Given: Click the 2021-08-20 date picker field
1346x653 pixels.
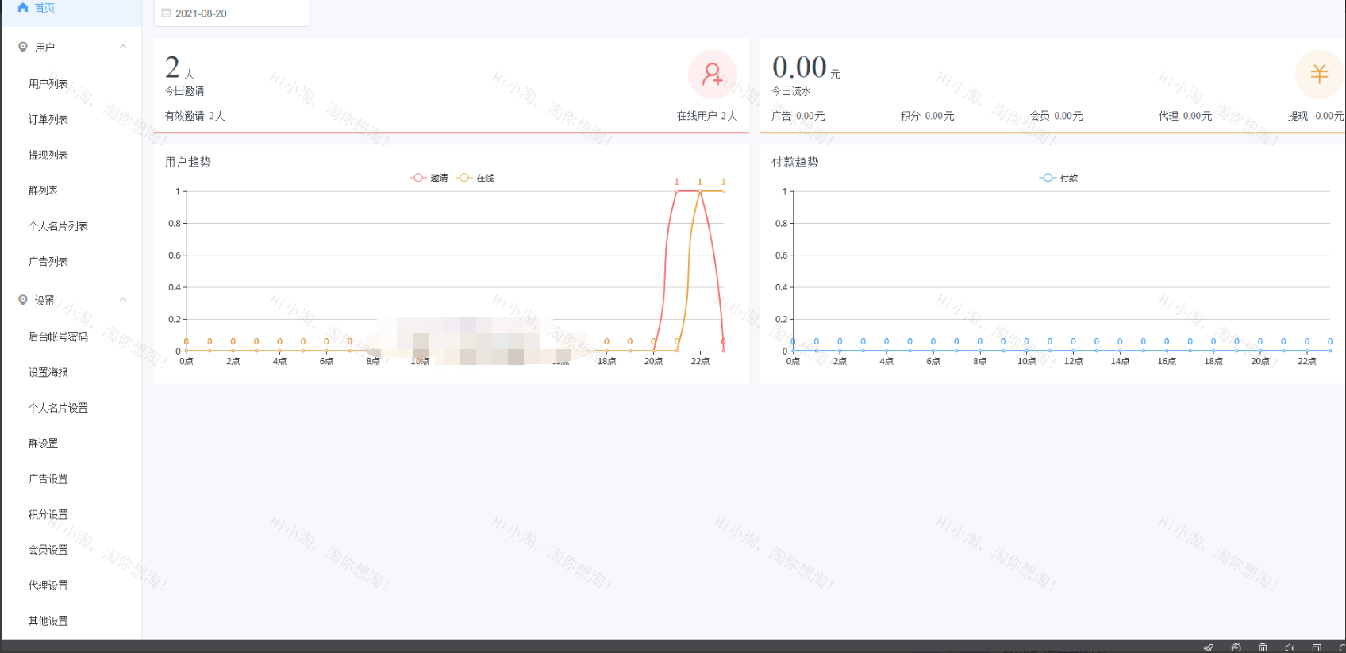Looking at the screenshot, I should pyautogui.click(x=231, y=13).
